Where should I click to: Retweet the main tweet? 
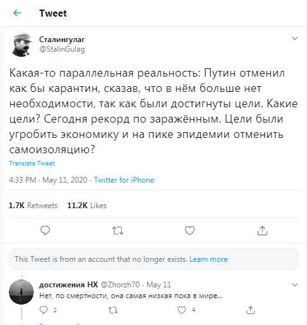pos(118,231)
